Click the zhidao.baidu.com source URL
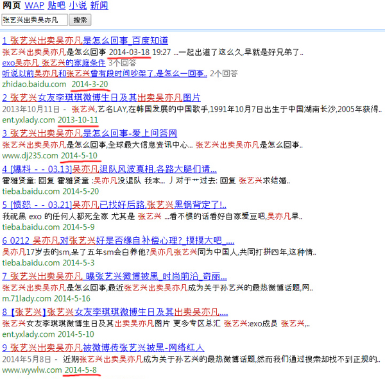This screenshot has width=385, height=379. pos(33,84)
